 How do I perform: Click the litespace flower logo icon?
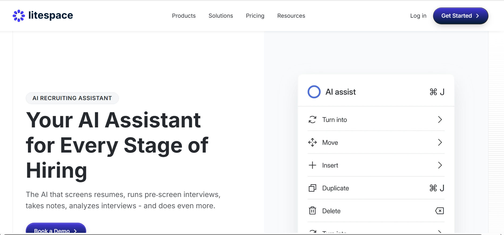coord(19,16)
